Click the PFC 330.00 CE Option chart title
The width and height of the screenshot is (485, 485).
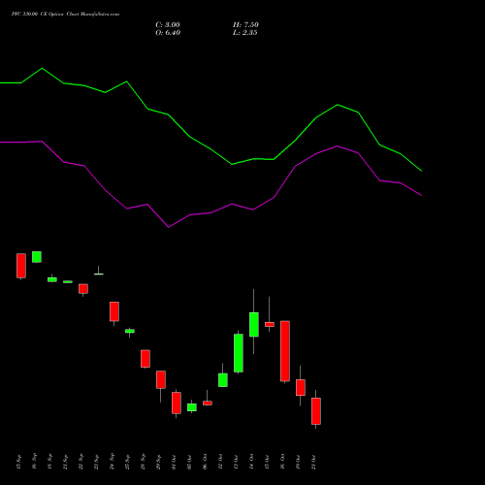[x=65, y=15]
